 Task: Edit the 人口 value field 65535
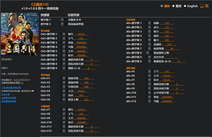click(x=81, y=91)
